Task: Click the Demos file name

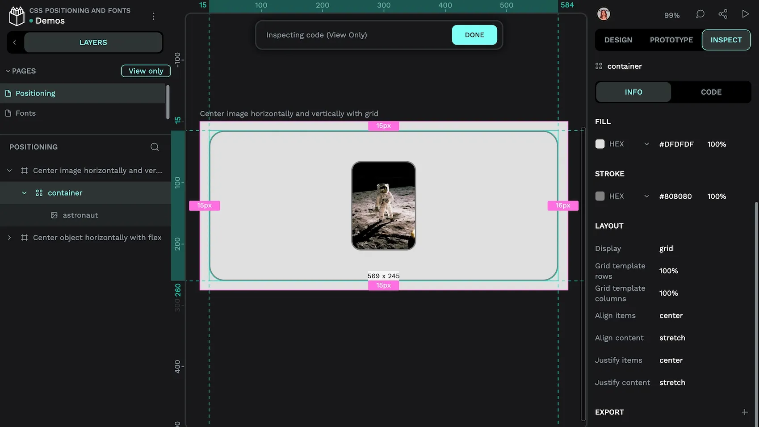Action: tap(50, 21)
